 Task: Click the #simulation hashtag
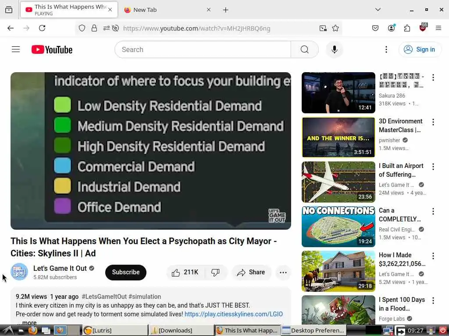coord(145,297)
